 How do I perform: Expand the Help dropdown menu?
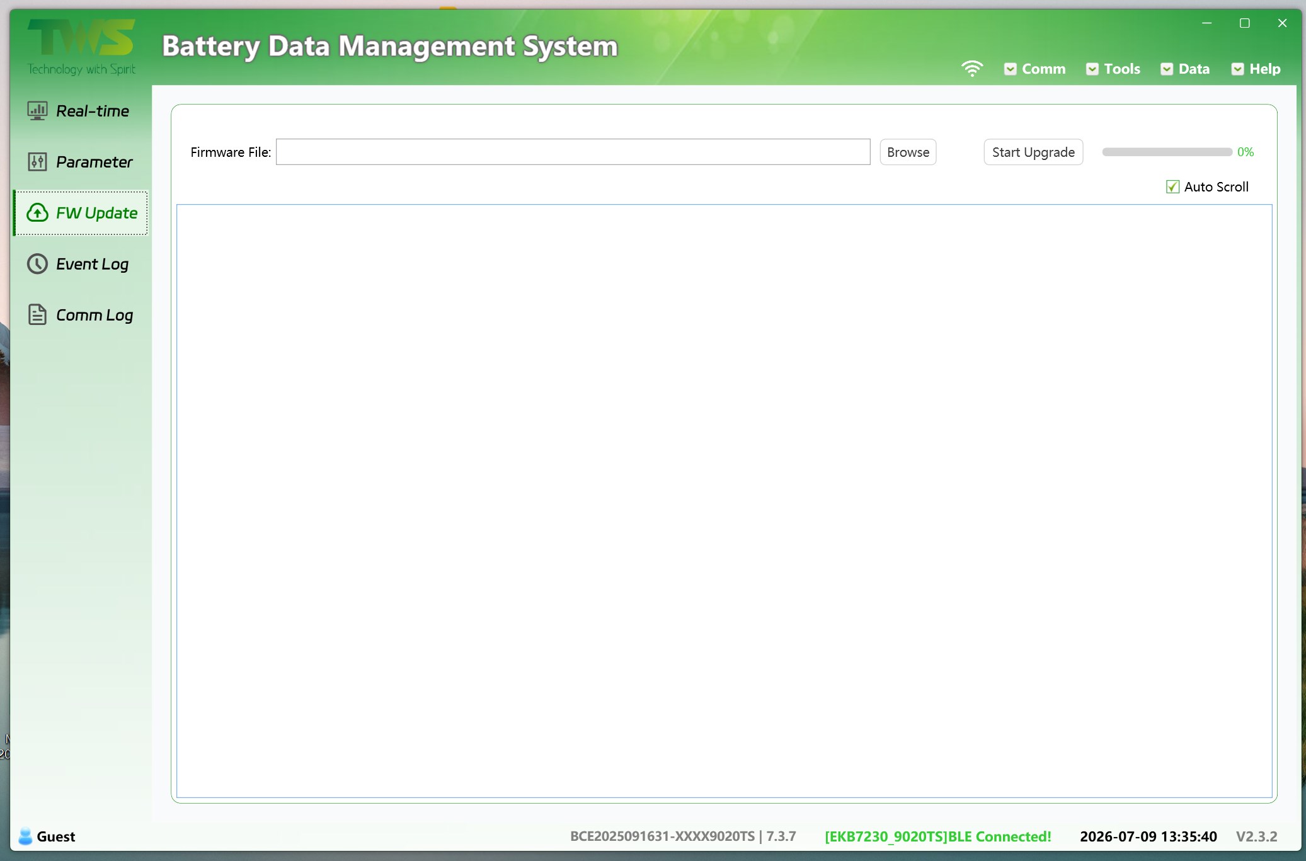coord(1256,69)
